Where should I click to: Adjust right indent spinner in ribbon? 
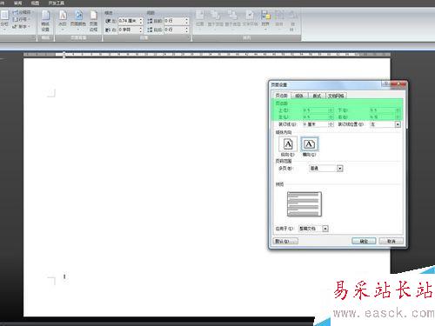click(x=141, y=30)
